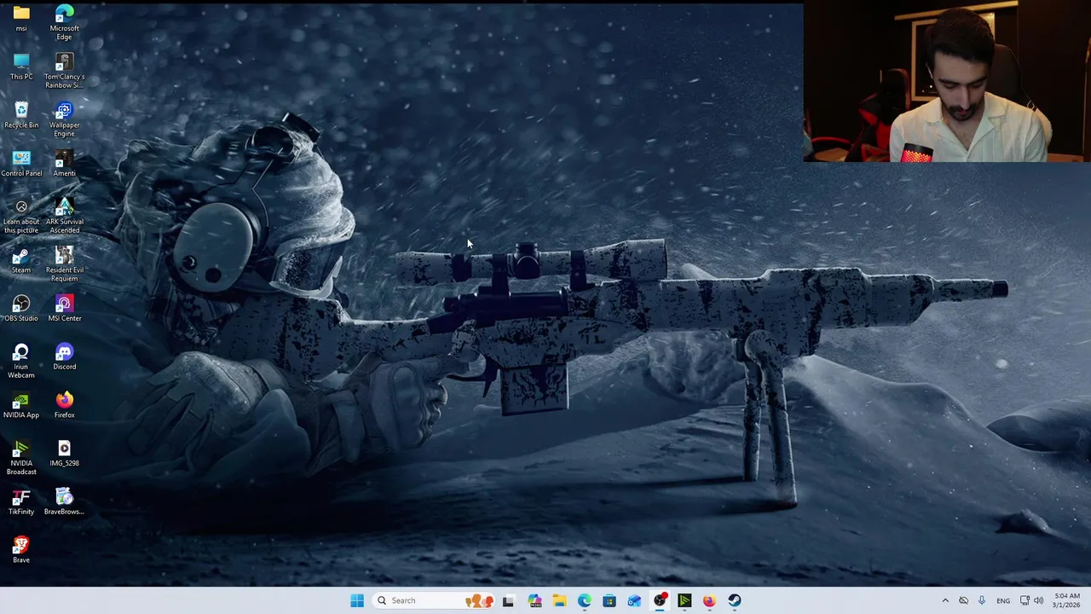
Task: Select the Discord desktop shortcut
Action: pyautogui.click(x=64, y=357)
